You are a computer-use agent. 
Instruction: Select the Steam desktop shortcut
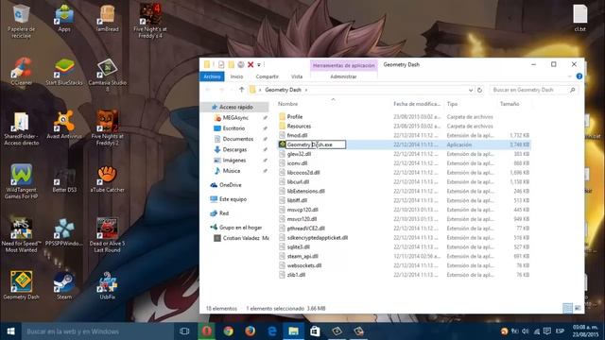pos(64,285)
